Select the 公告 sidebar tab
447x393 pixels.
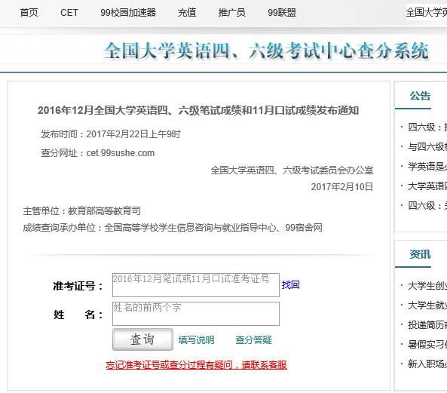pyautogui.click(x=420, y=96)
